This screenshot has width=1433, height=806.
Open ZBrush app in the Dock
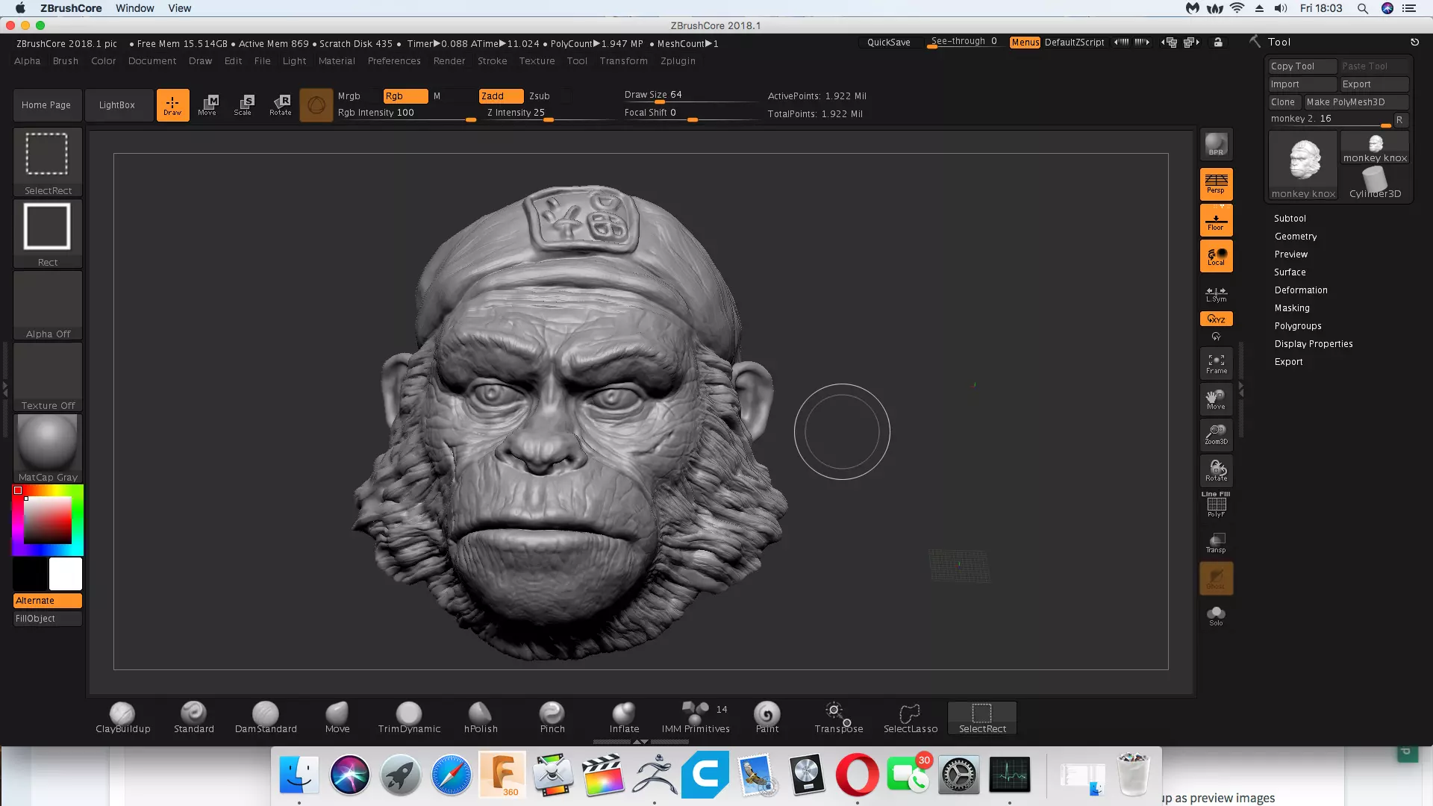coord(655,774)
